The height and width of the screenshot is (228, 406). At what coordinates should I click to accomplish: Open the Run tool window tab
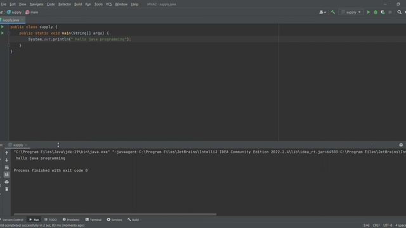[x=34, y=220]
